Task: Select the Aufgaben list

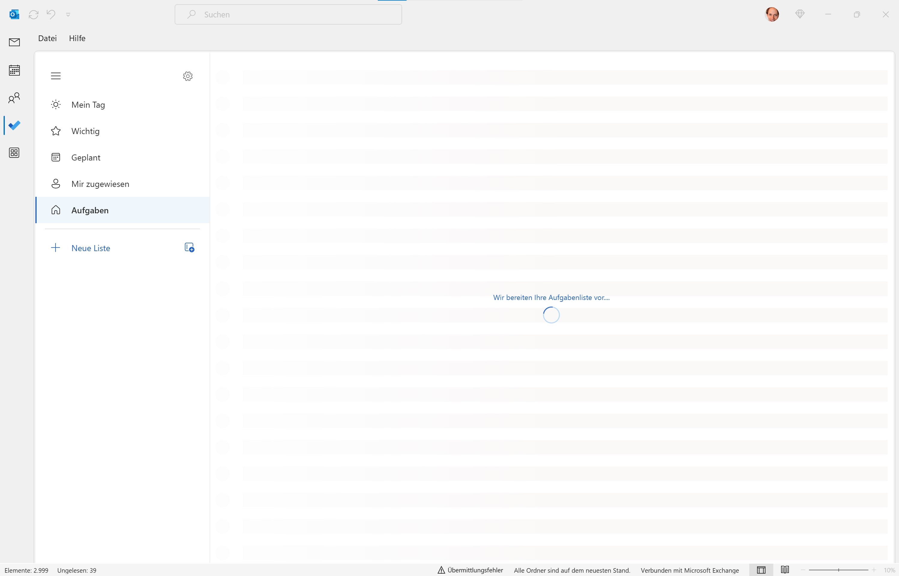Action: (x=123, y=210)
